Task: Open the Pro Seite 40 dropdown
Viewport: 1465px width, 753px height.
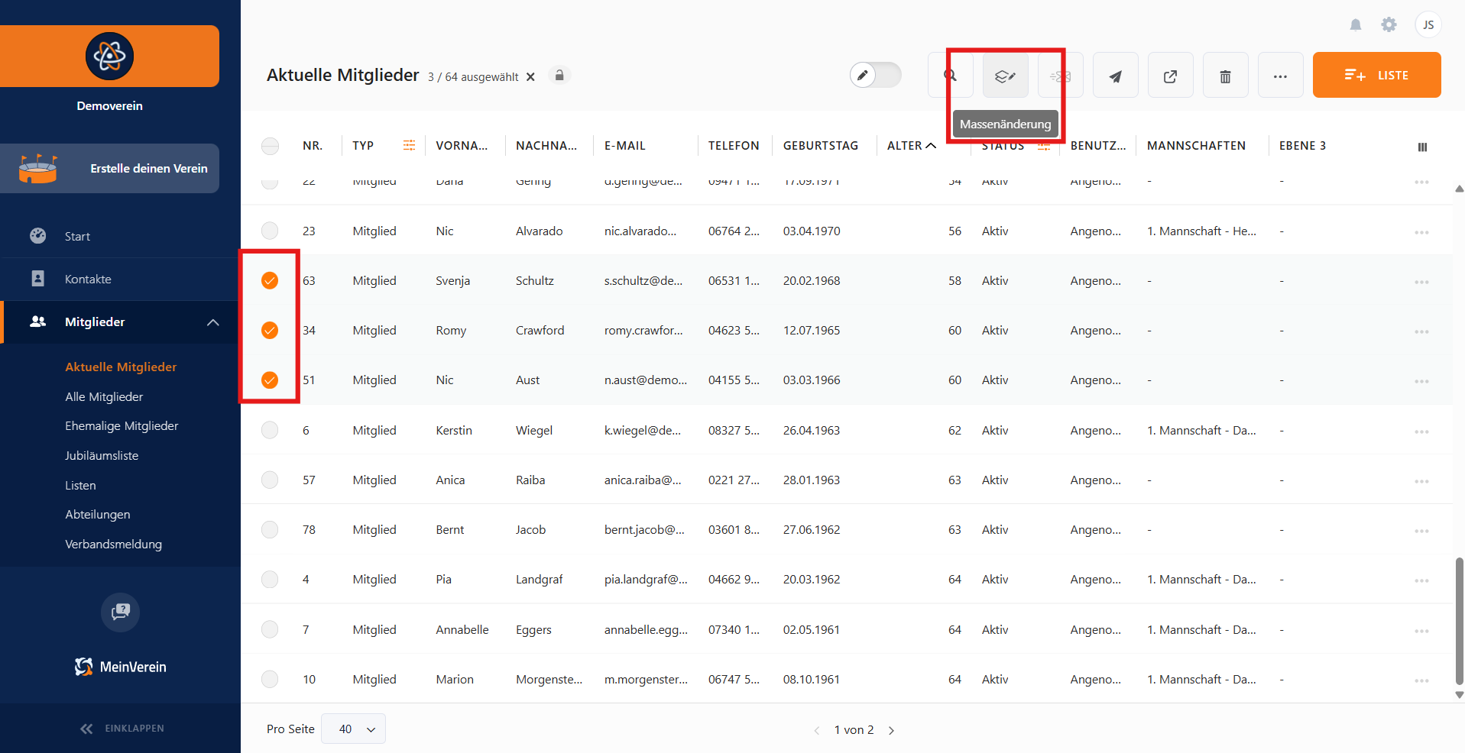Action: pyautogui.click(x=354, y=729)
